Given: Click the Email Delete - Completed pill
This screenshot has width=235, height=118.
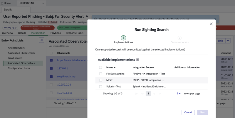Looking at the screenshot, I should pos(72,28).
